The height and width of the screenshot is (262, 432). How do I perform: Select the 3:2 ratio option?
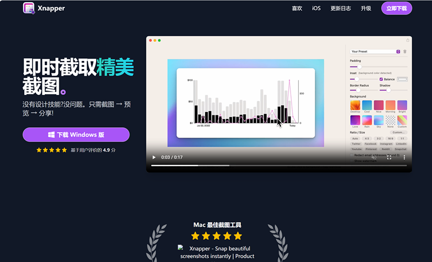tap(379, 139)
